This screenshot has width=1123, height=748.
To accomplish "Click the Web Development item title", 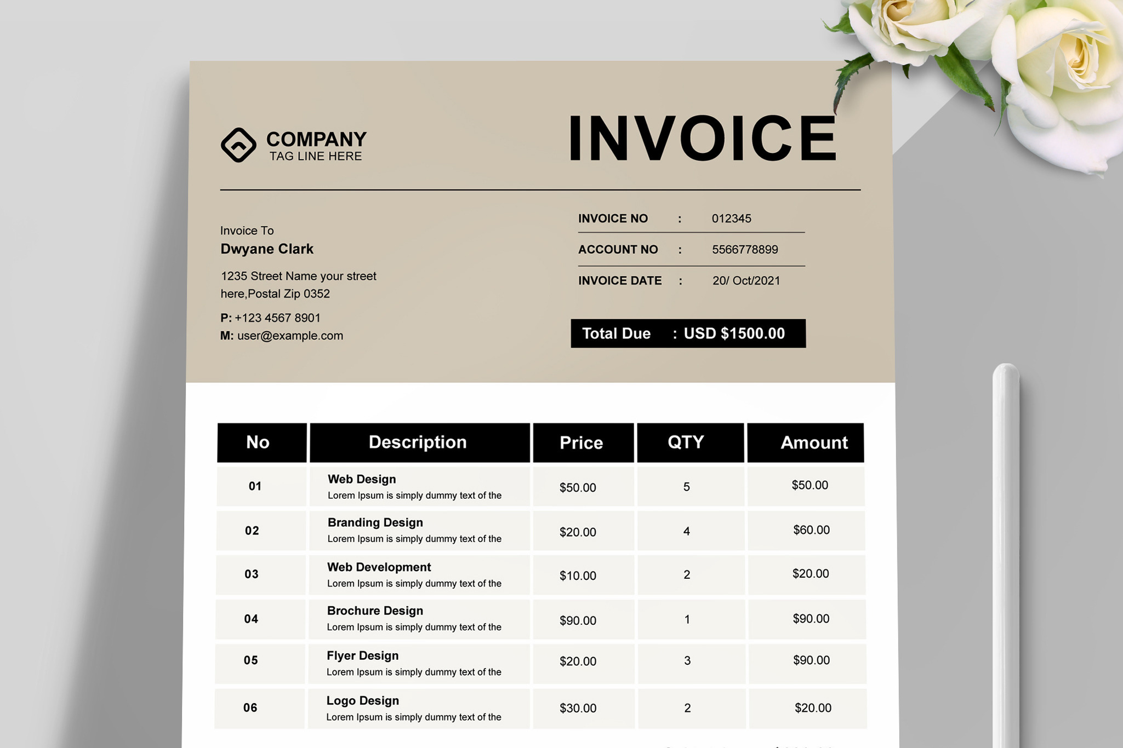I will coord(379,567).
